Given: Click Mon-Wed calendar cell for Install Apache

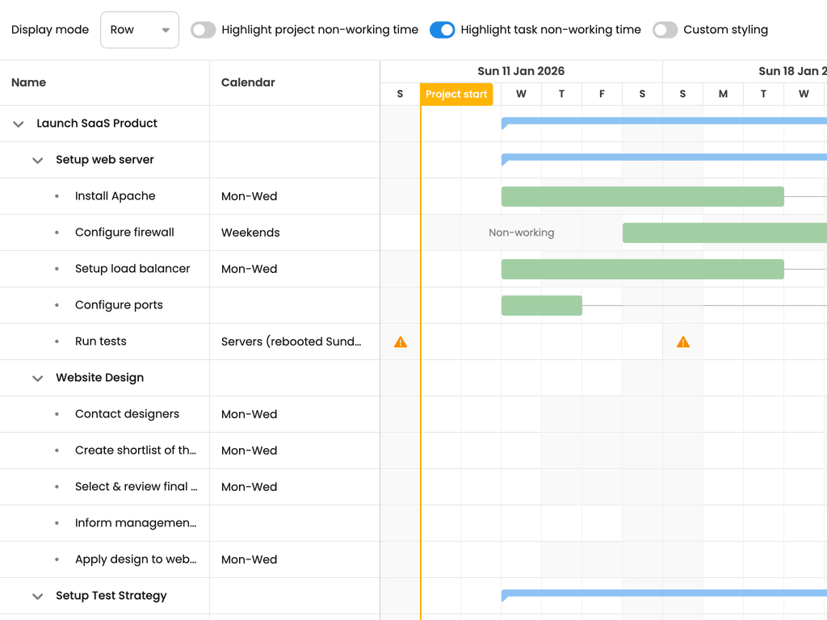Looking at the screenshot, I should coord(295,196).
